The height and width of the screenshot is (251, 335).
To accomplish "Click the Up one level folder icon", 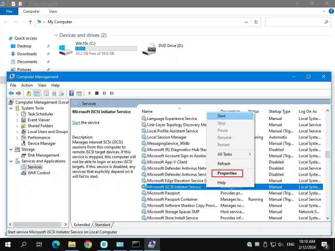I will click(29, 93).
